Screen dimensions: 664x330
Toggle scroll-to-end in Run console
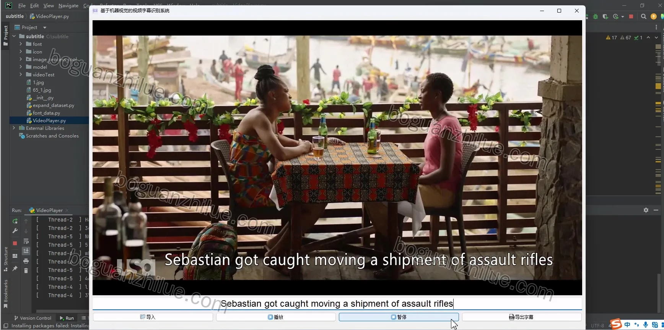pos(26,251)
